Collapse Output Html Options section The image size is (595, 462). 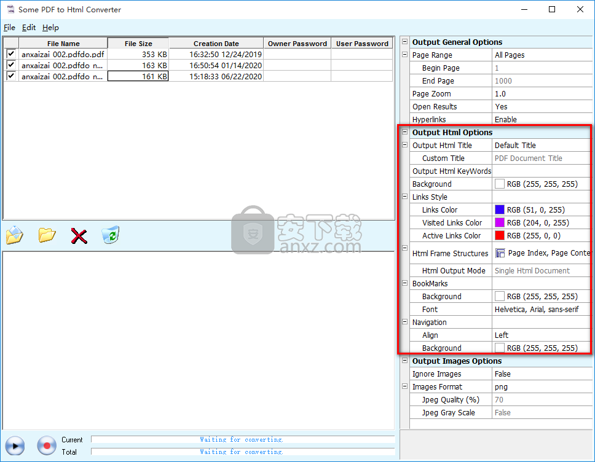click(405, 132)
